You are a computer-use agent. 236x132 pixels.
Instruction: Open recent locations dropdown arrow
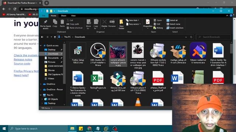coord(51,37)
